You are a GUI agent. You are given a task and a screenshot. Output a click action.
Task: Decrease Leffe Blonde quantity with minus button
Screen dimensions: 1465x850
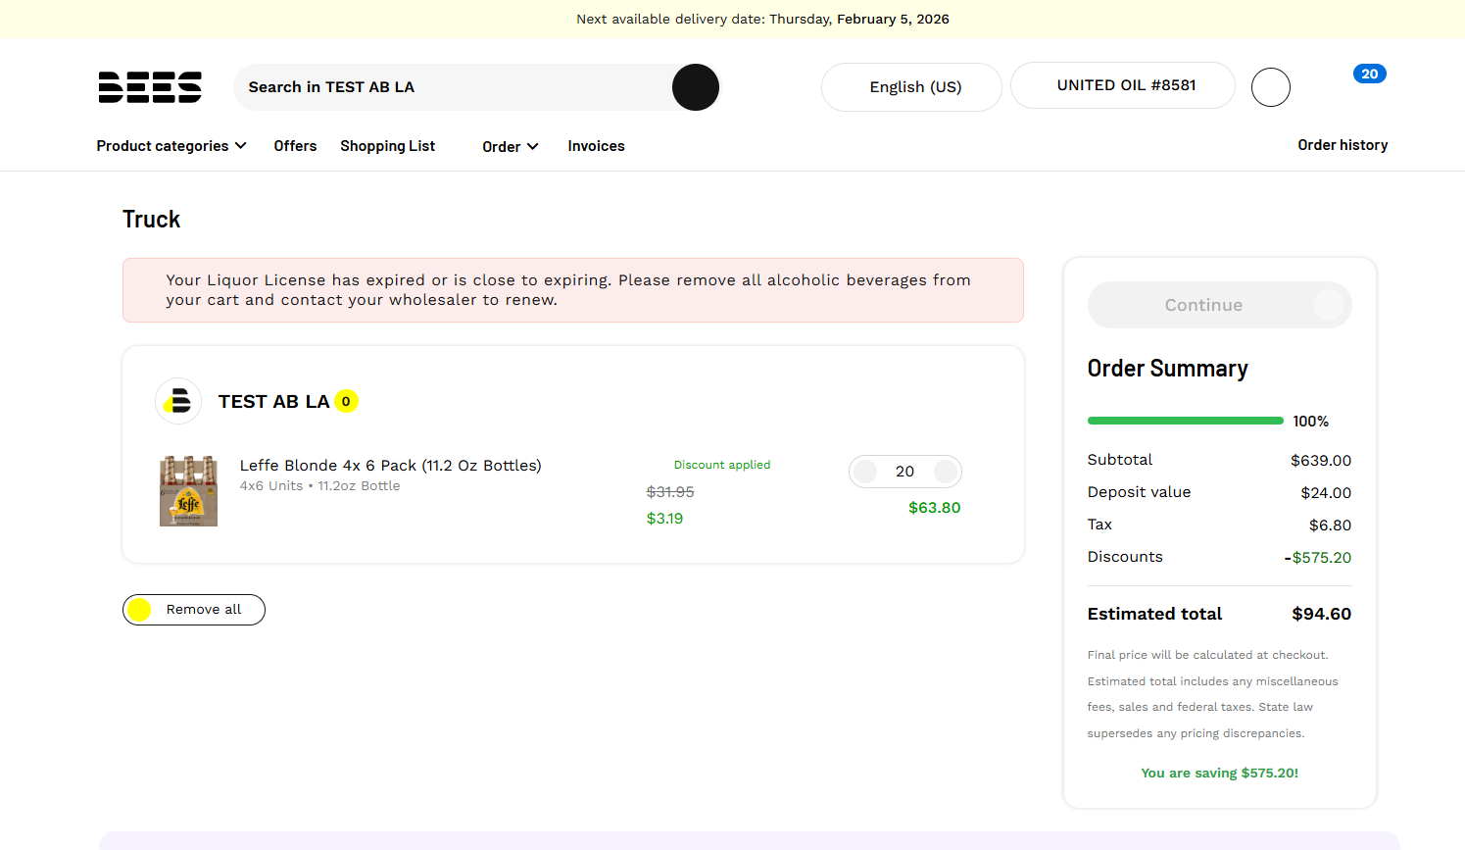(x=865, y=472)
